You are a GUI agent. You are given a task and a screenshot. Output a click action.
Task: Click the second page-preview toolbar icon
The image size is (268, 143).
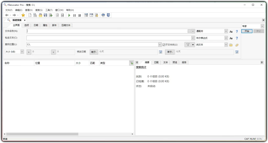point(63,15)
